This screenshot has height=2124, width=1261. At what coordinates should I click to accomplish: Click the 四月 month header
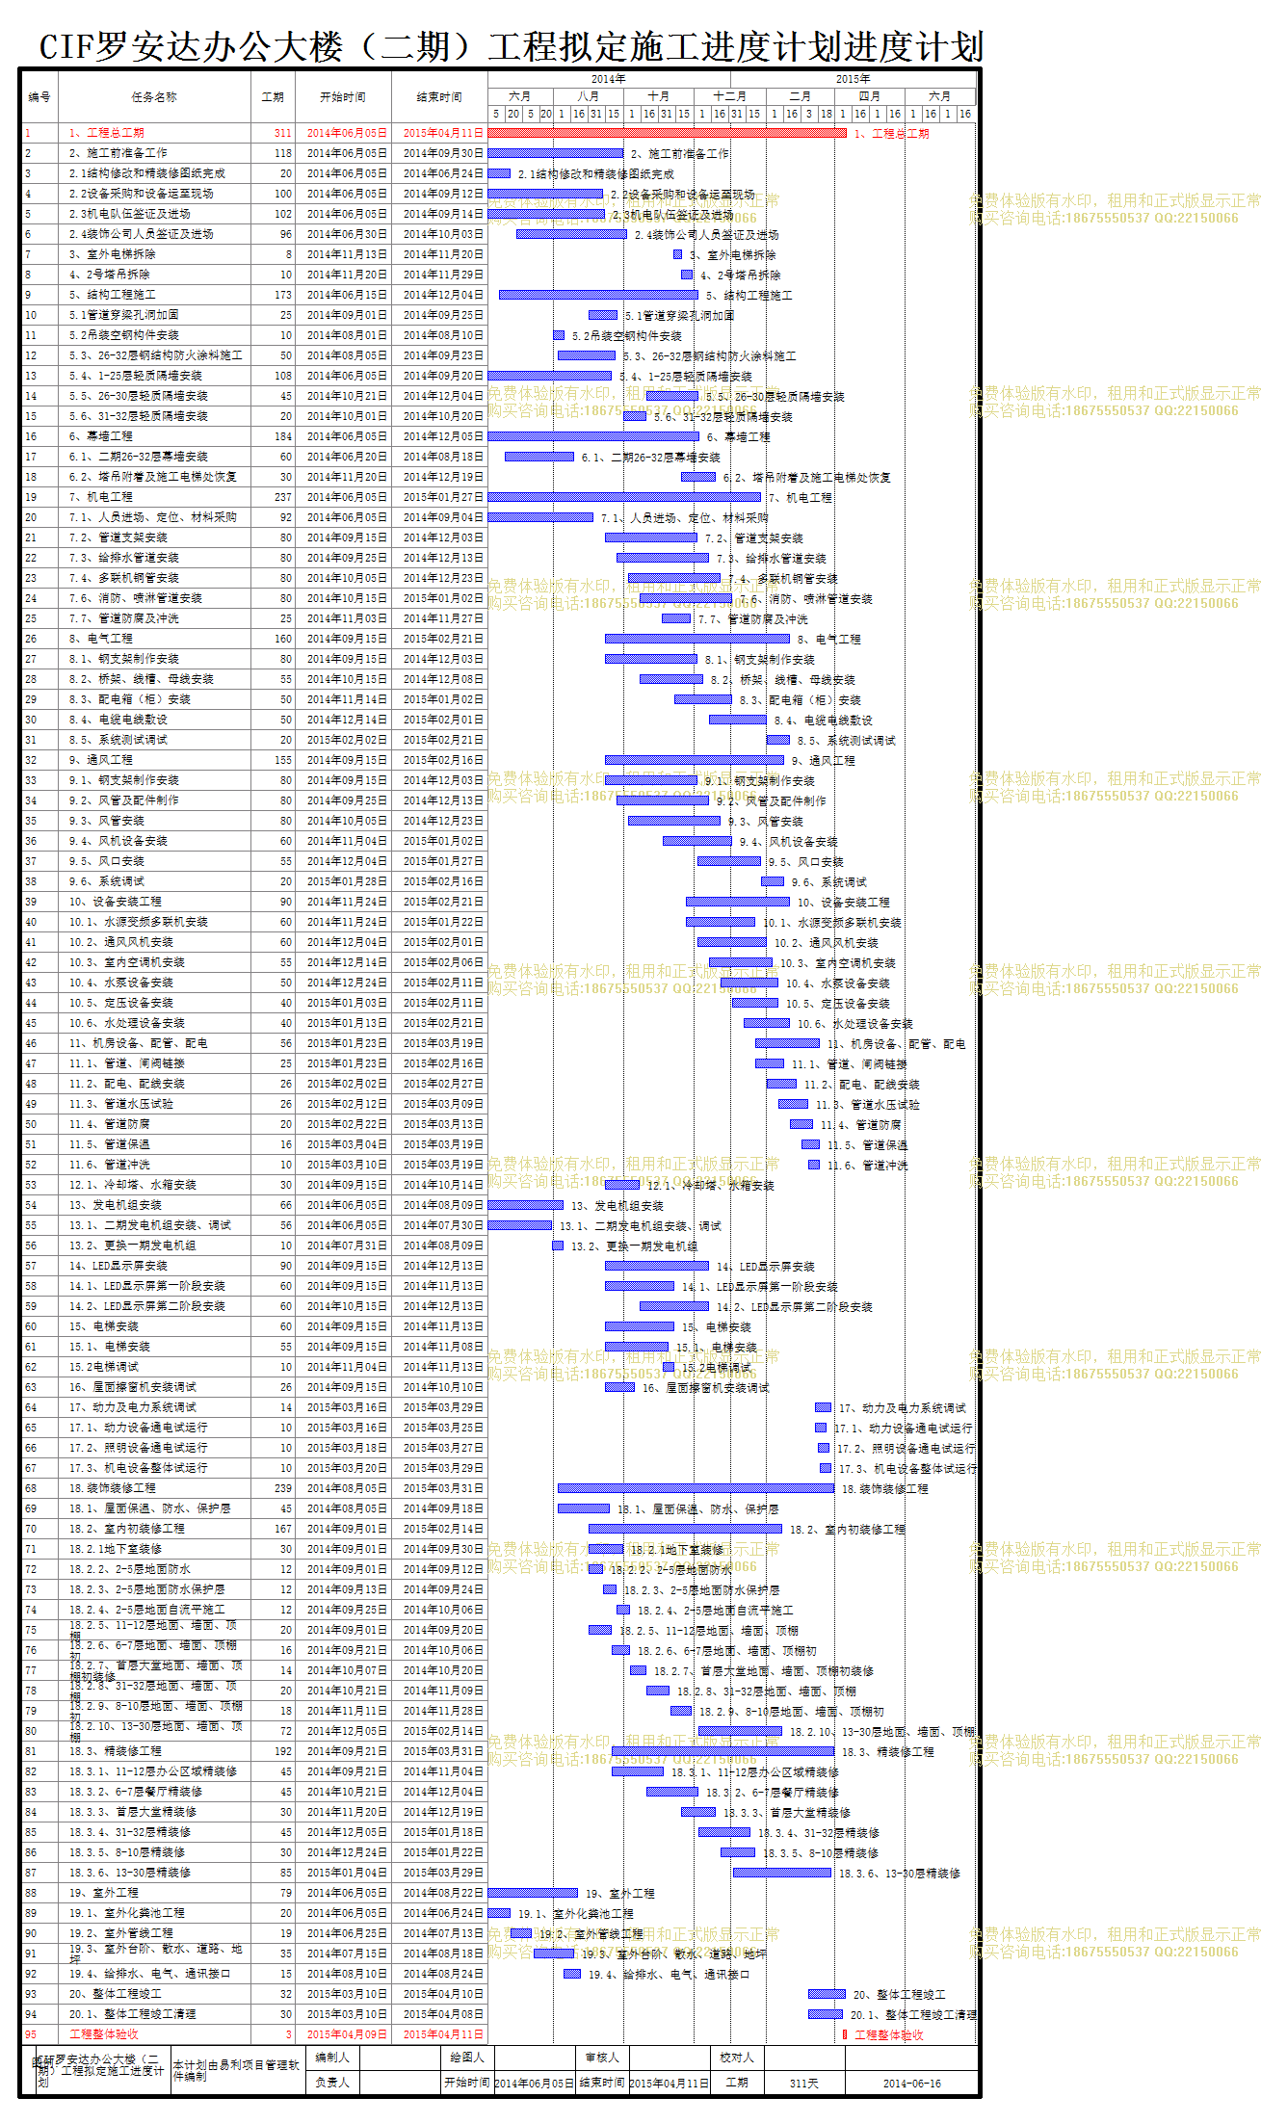[870, 96]
